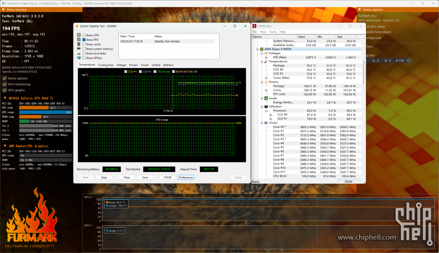
Task: Toggle the CCD #2 graph checkbox
Action: (140, 72)
